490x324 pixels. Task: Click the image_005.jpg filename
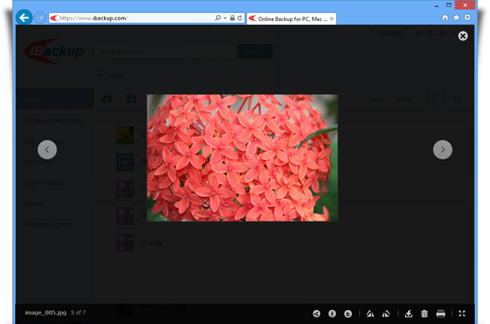46,312
